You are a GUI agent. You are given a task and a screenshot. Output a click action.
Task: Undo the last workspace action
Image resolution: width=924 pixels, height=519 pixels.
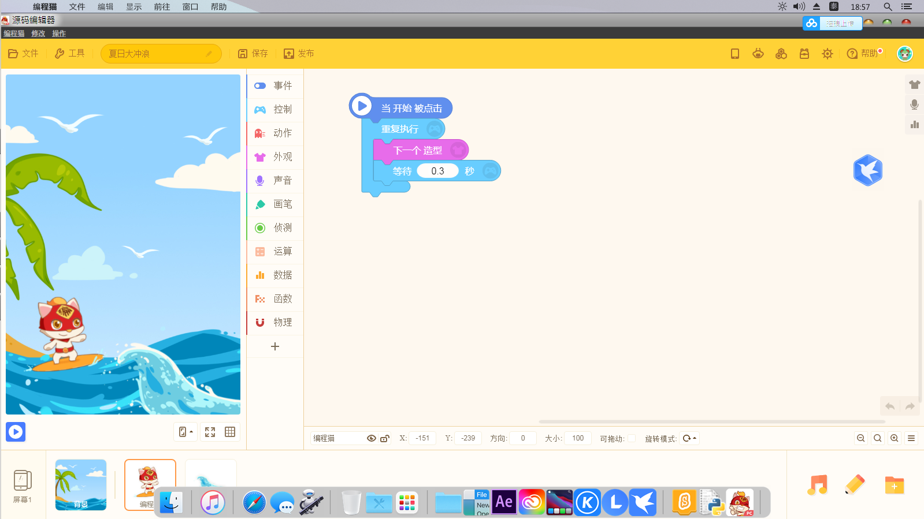point(890,406)
